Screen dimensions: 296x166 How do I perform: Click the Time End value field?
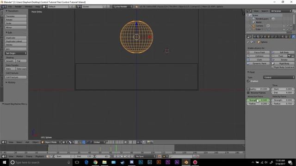pos(283,93)
